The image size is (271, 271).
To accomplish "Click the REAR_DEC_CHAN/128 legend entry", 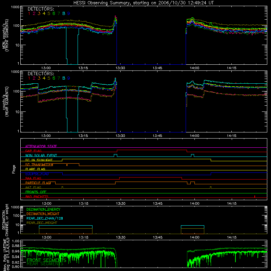I will point(45,218).
